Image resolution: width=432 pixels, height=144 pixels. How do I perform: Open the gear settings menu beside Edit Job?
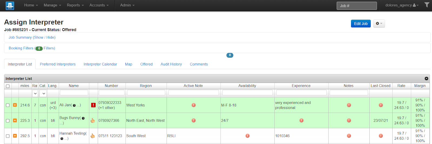click(379, 24)
